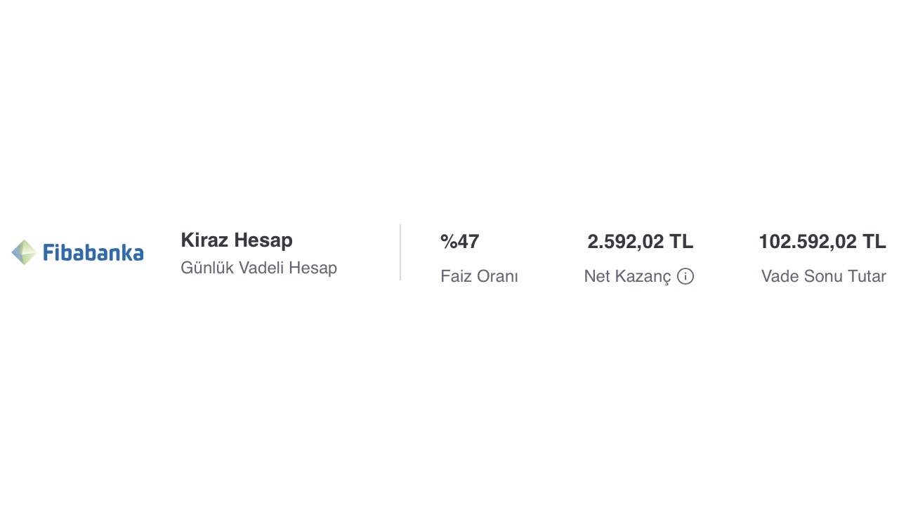Click the word Hesap in the bold title
The height and width of the screenshot is (506, 899).
pyautogui.click(x=263, y=240)
